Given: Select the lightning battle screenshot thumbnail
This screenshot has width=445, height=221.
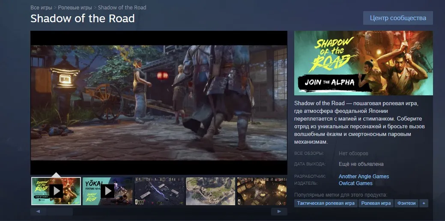Looking at the screenshot, I should pos(159,191).
